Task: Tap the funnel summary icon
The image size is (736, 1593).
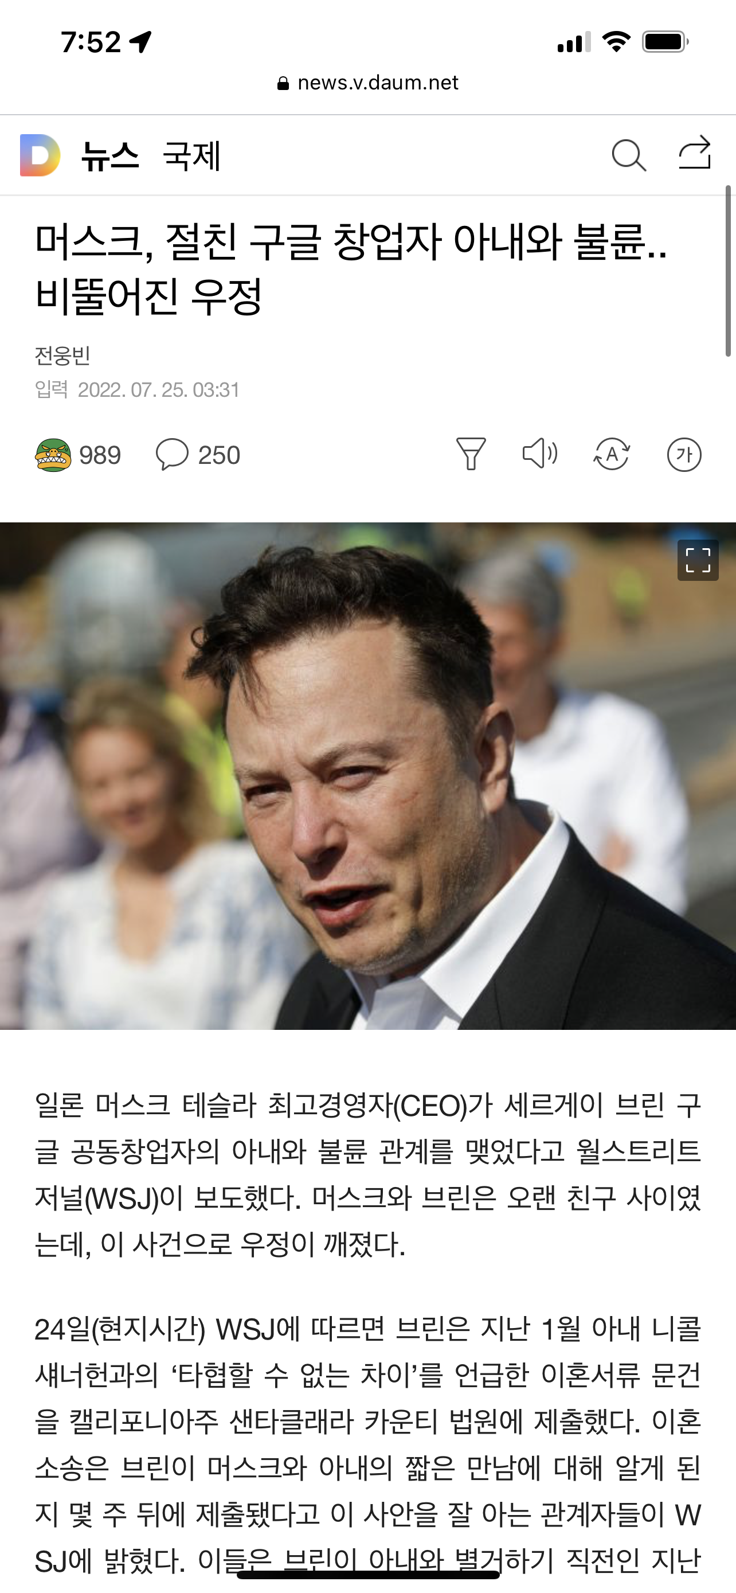Action: [x=471, y=454]
